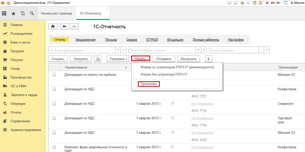Clear the report types filter
Viewport: 305px width, 152px height.
[x=204, y=50]
